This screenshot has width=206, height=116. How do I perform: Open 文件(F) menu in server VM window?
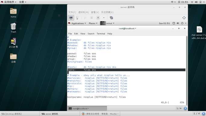[72, 12]
